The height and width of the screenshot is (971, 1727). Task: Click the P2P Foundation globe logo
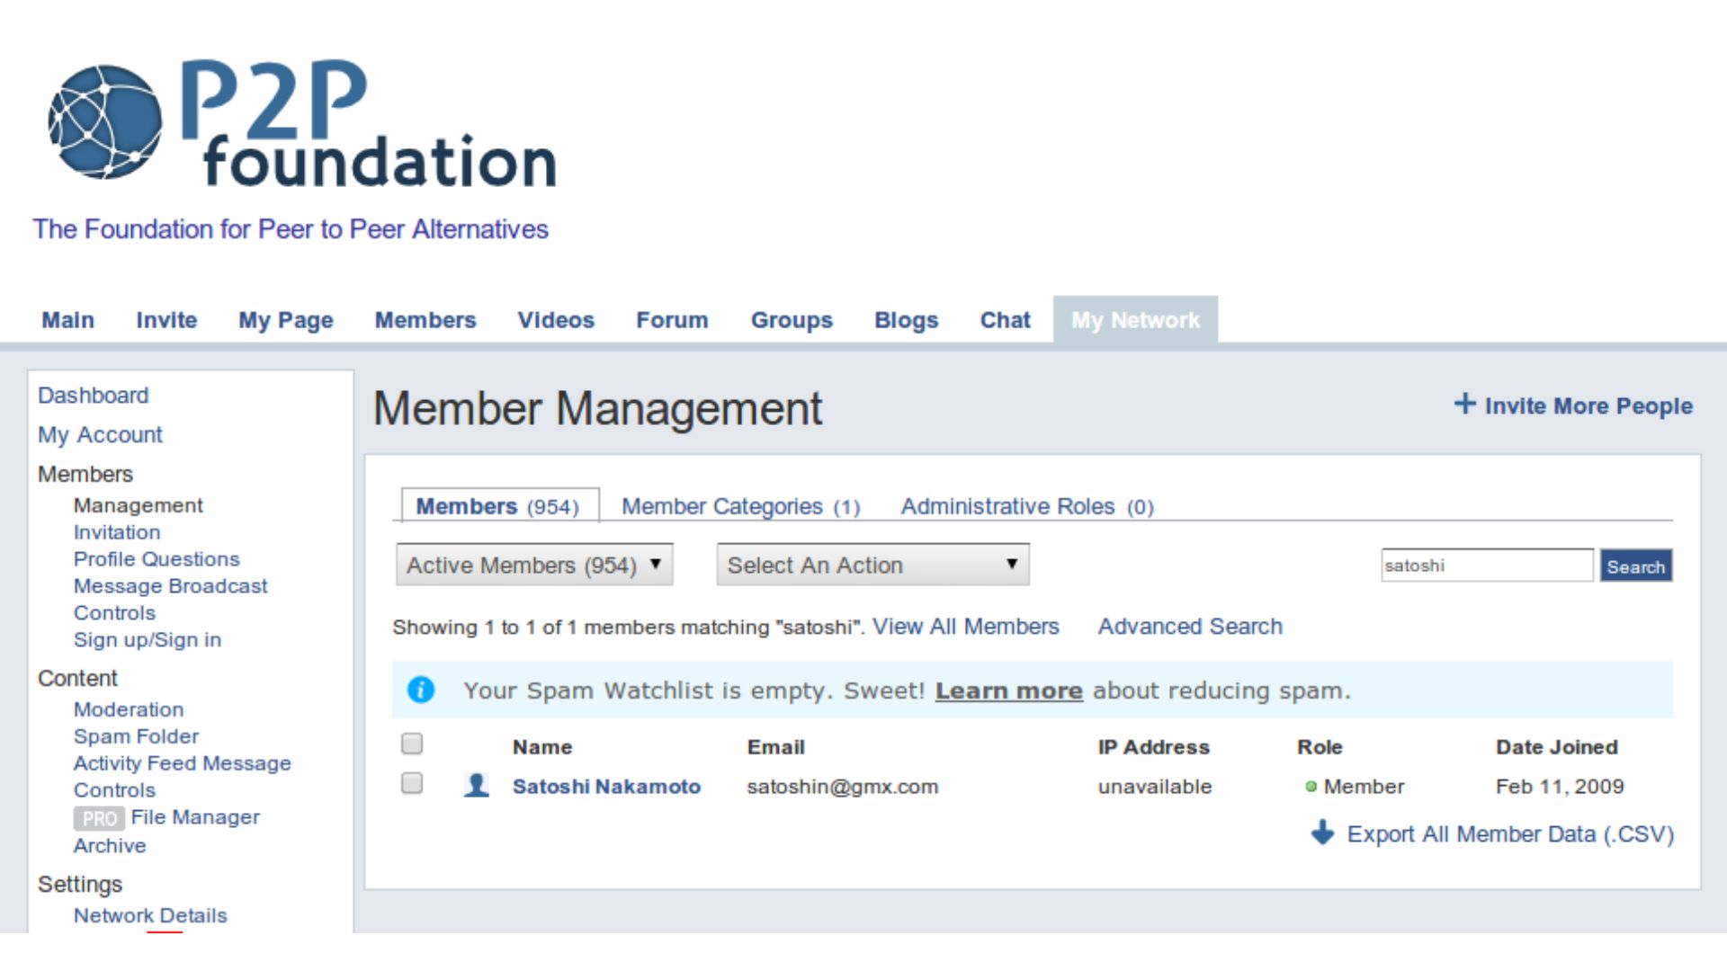coord(105,122)
